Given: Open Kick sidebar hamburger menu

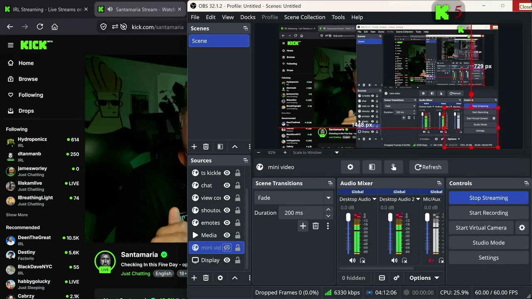Looking at the screenshot, I should 11,45.
